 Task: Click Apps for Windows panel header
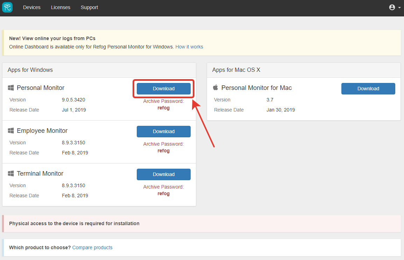(99, 70)
